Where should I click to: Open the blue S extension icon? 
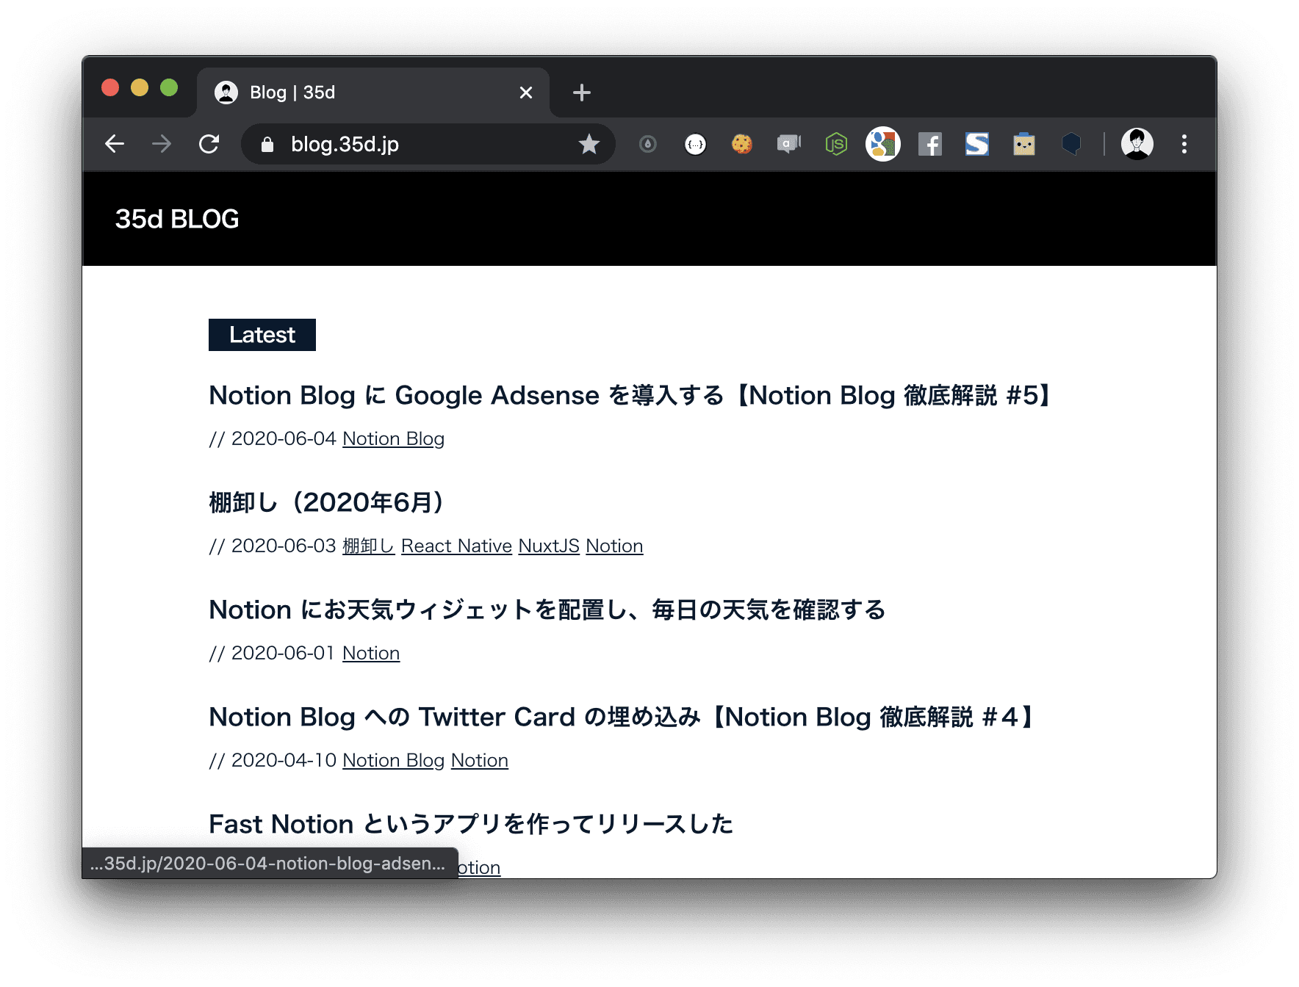[977, 144]
